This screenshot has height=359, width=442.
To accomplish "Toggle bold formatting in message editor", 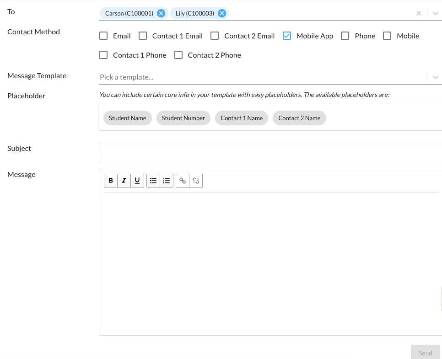I will 111,181.
